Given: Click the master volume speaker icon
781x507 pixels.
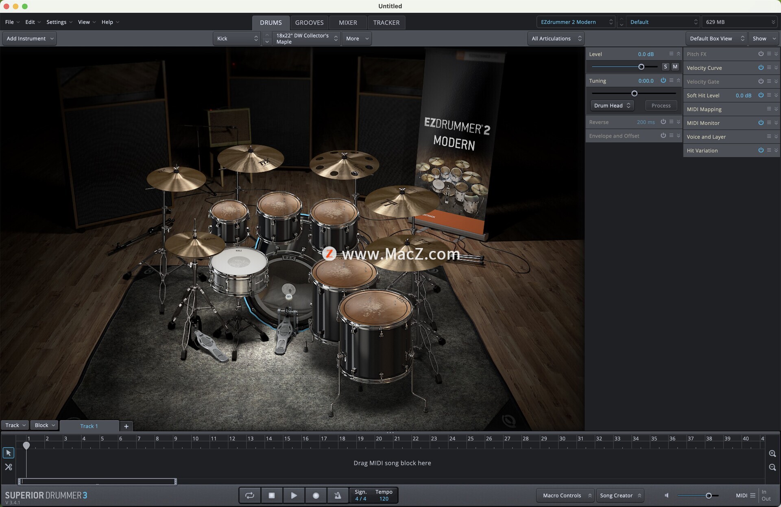Looking at the screenshot, I should [x=666, y=495].
